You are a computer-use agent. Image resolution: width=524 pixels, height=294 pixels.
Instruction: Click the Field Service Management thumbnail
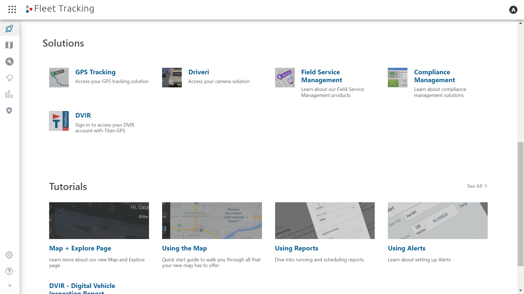pyautogui.click(x=285, y=78)
